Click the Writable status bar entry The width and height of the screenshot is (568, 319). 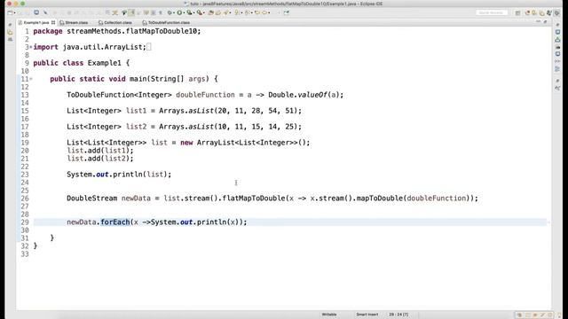pyautogui.click(x=329, y=315)
